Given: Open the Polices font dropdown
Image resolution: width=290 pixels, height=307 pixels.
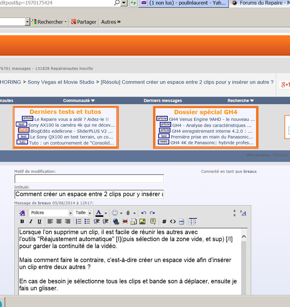Looking at the screenshot, I should coord(70,213).
